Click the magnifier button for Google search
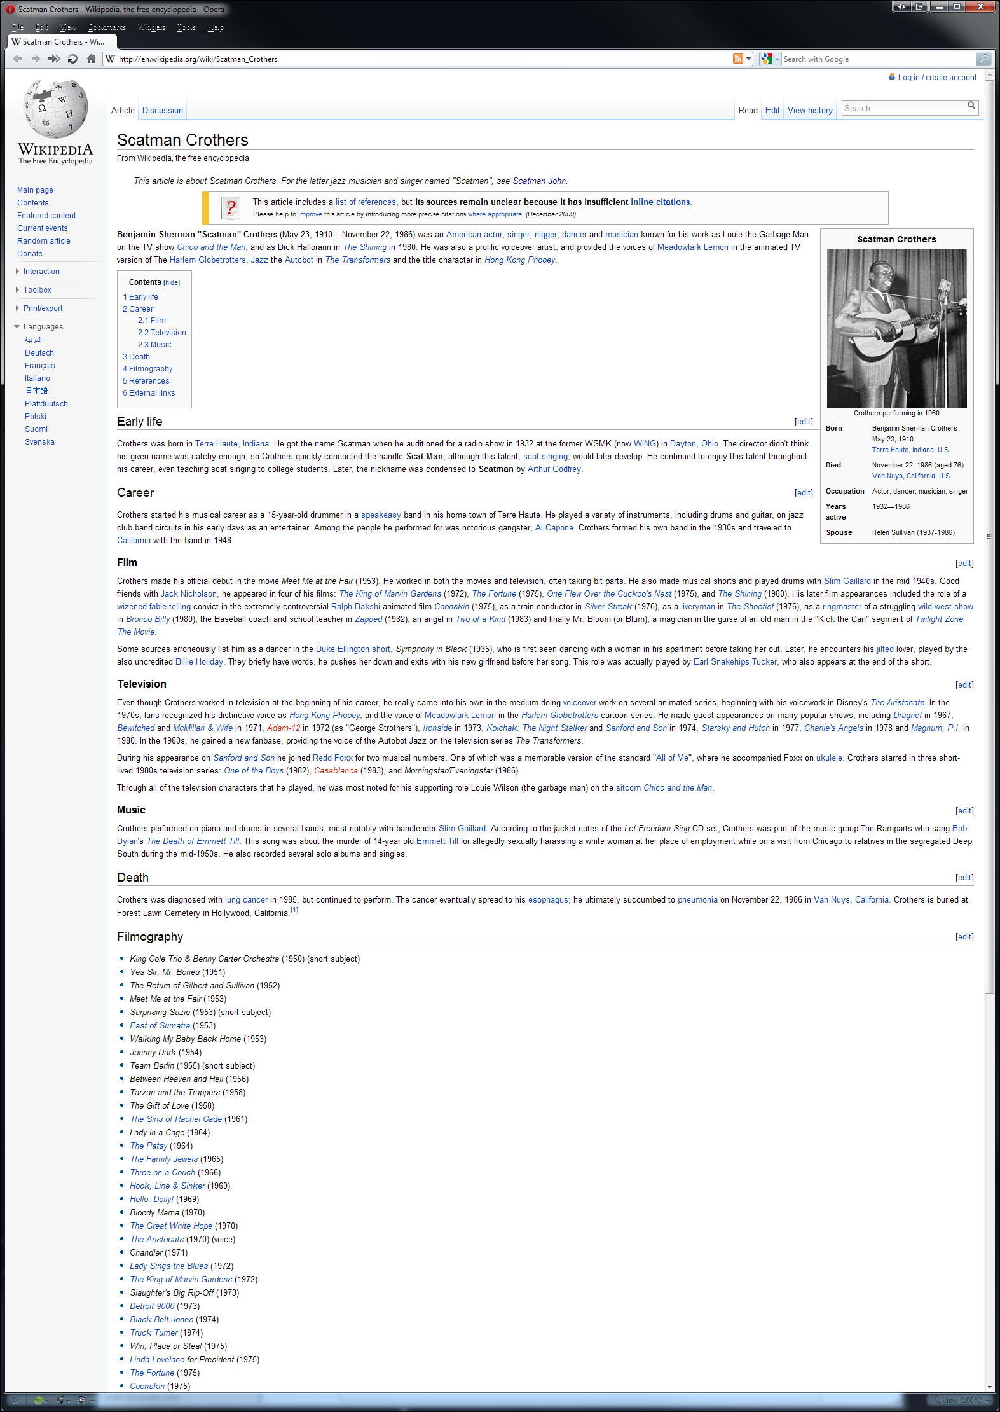The image size is (1000, 1412). [x=983, y=59]
